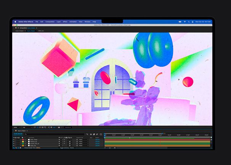
Task: Toggle visibility eye of bottom layer
Action: (x=14, y=146)
